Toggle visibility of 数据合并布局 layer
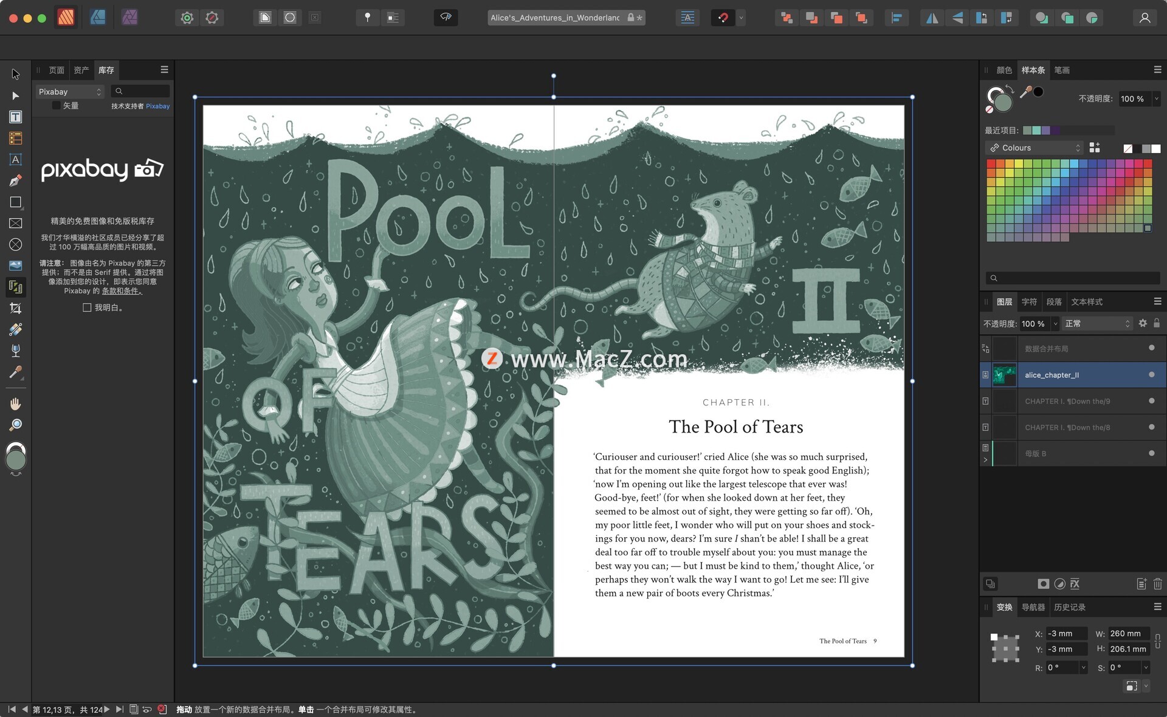1167x717 pixels. coord(1151,348)
